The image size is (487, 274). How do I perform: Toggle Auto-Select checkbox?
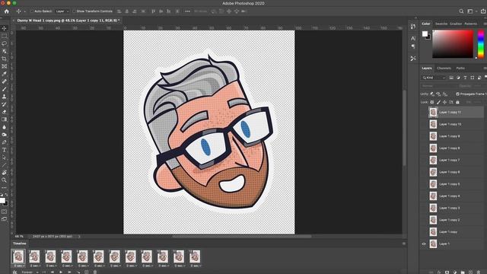click(32, 11)
